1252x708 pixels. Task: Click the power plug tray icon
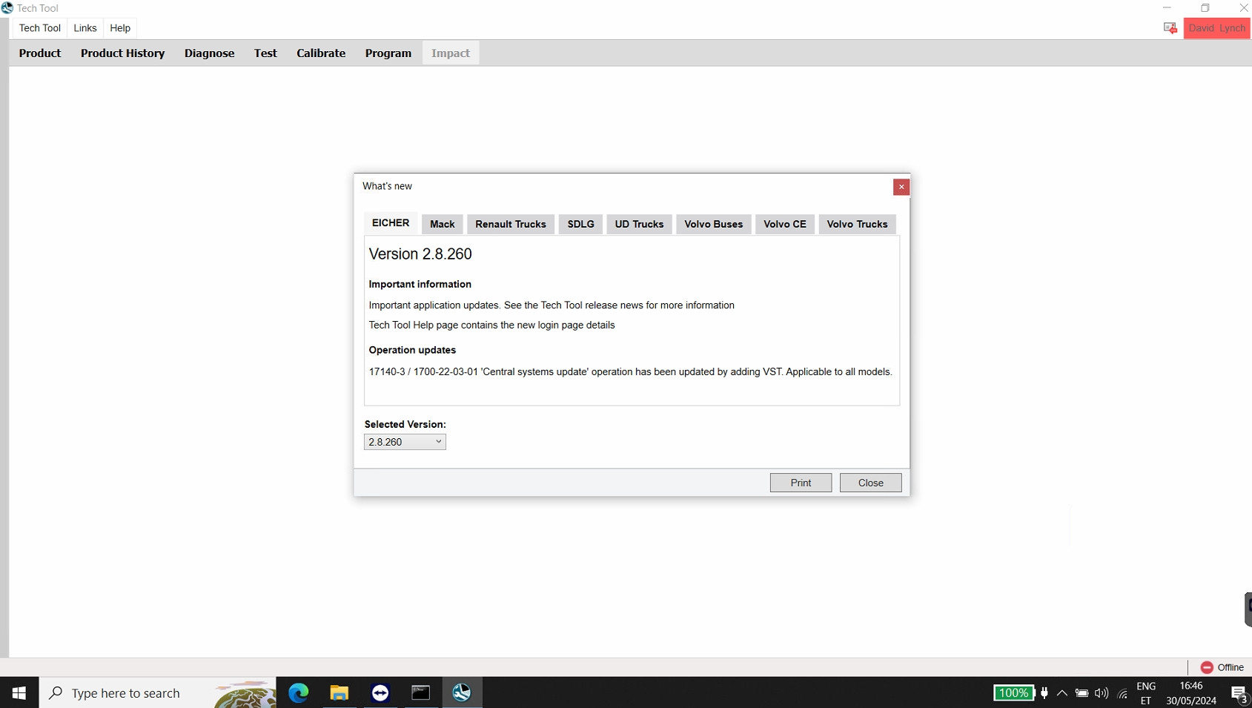[x=1044, y=693]
